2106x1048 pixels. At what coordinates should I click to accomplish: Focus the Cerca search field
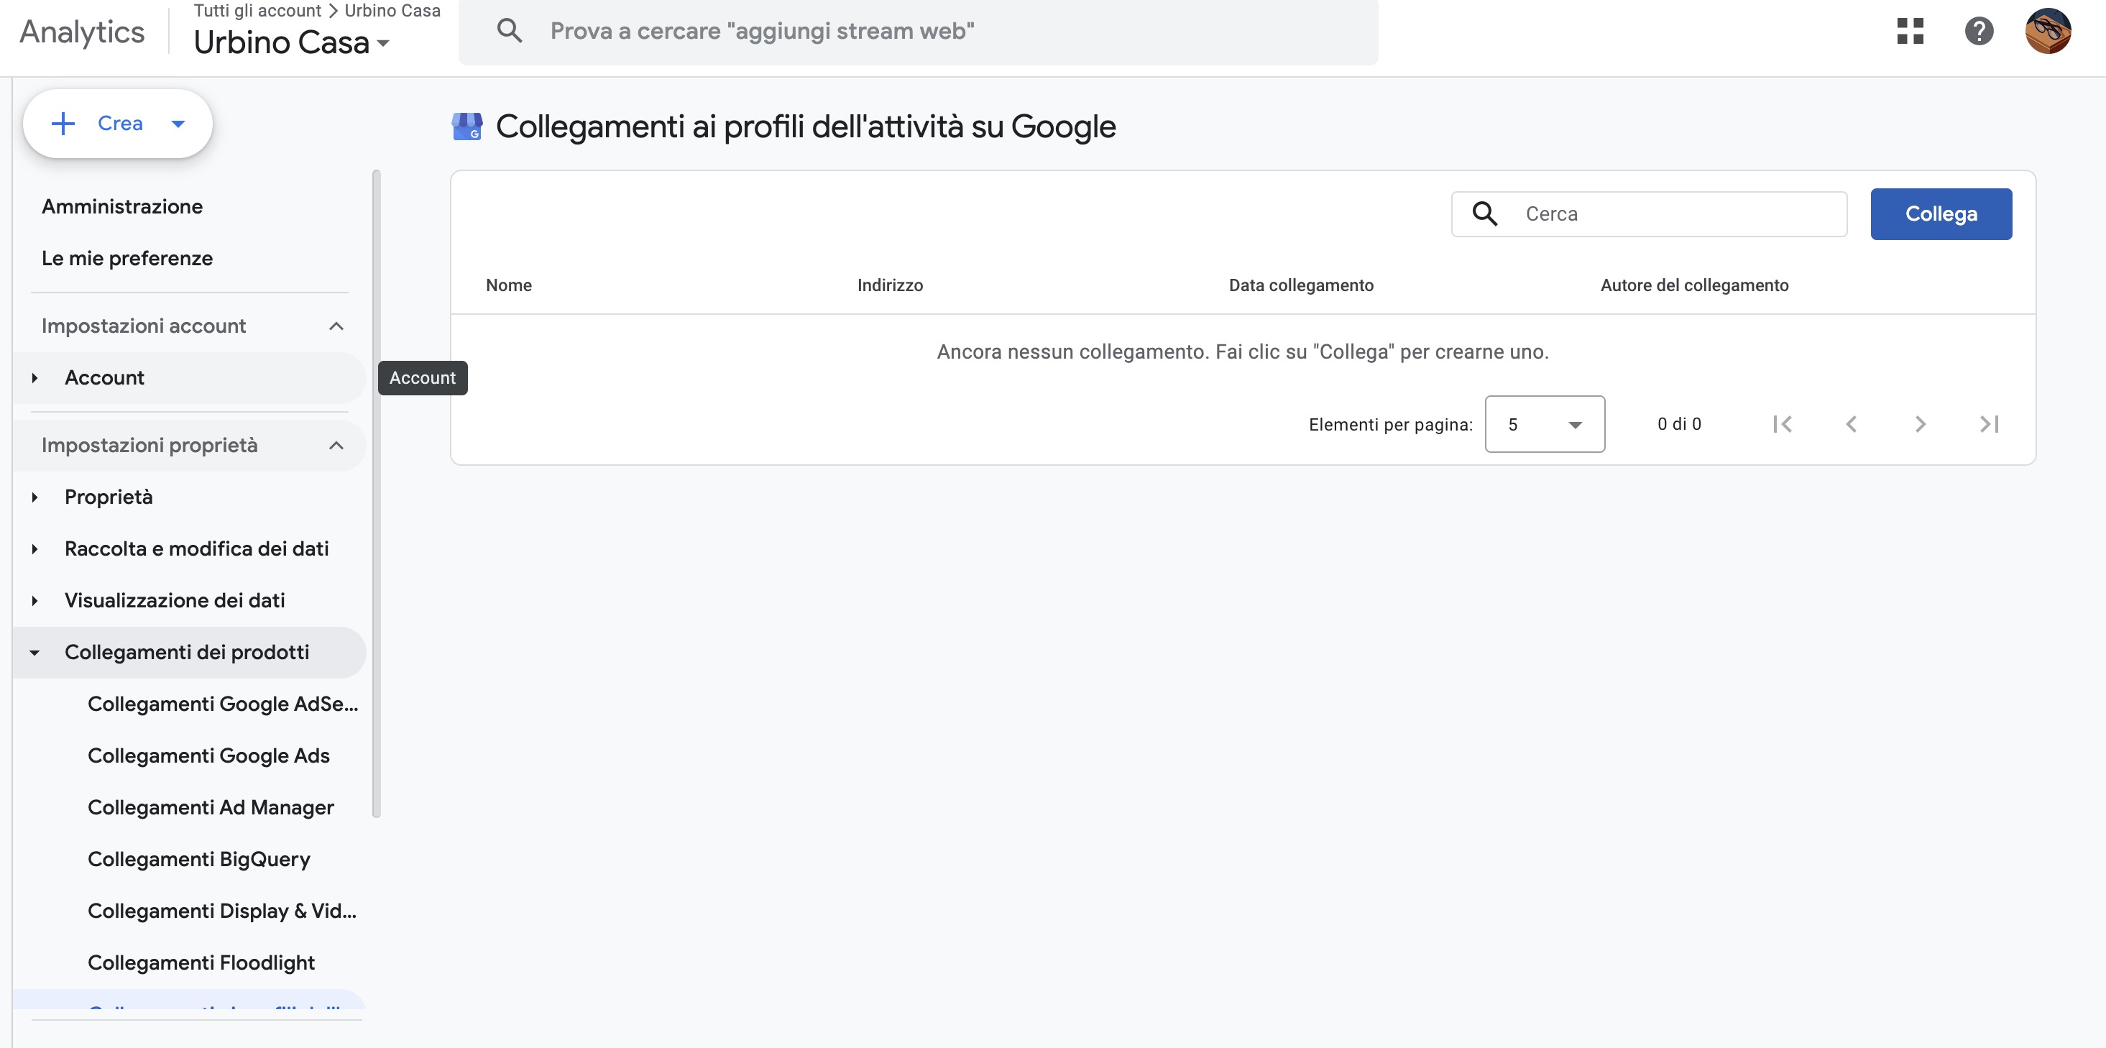coord(1648,214)
